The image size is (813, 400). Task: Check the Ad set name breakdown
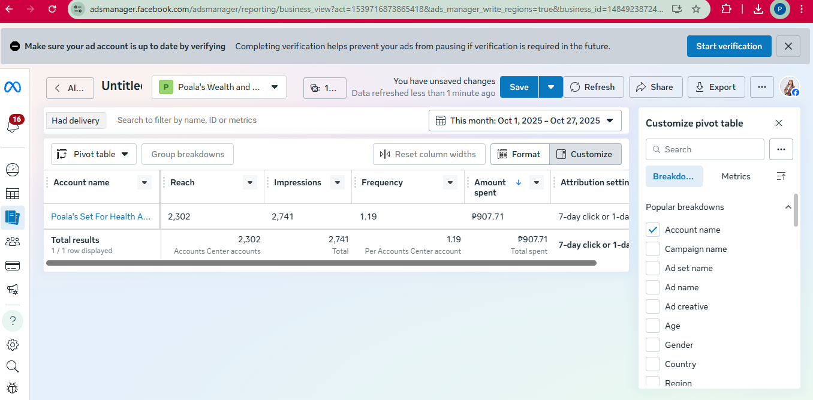coord(653,268)
